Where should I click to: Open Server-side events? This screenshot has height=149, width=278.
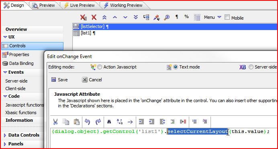(16, 81)
